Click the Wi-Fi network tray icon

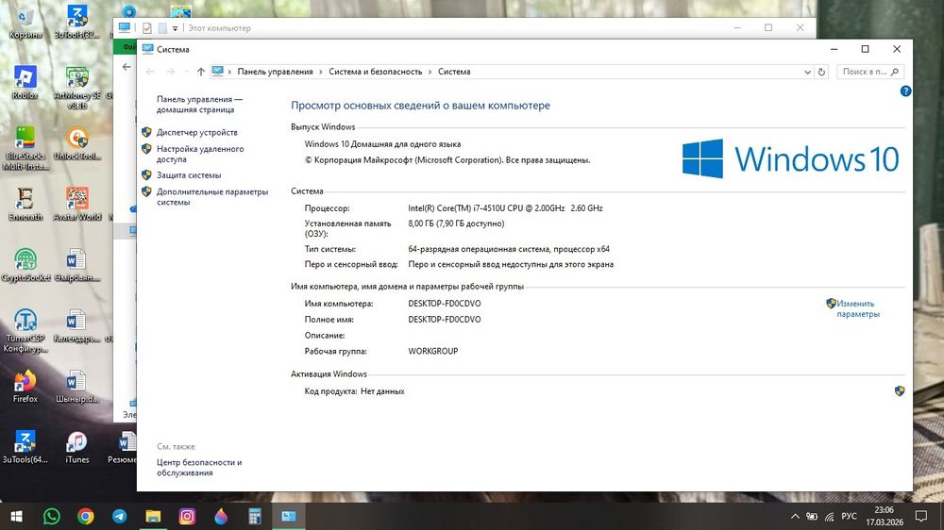(x=830, y=516)
